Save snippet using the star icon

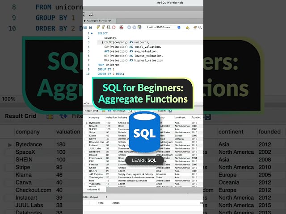[188, 28]
